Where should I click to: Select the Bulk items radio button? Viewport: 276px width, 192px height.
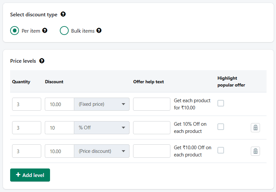coord(64,31)
